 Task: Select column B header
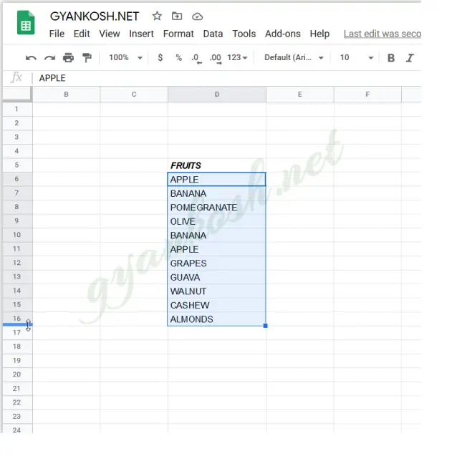tap(66, 94)
